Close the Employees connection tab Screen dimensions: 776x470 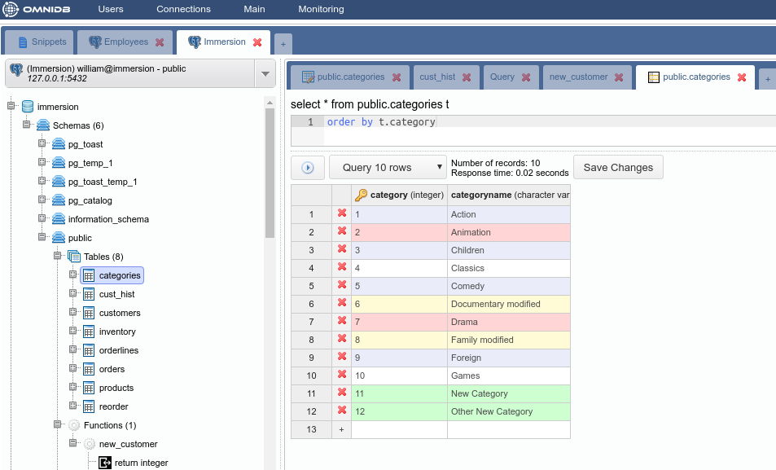[x=160, y=42]
